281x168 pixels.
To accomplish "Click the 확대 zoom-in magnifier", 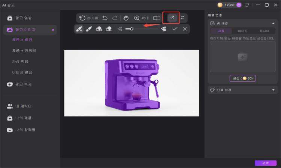I will [137, 18].
